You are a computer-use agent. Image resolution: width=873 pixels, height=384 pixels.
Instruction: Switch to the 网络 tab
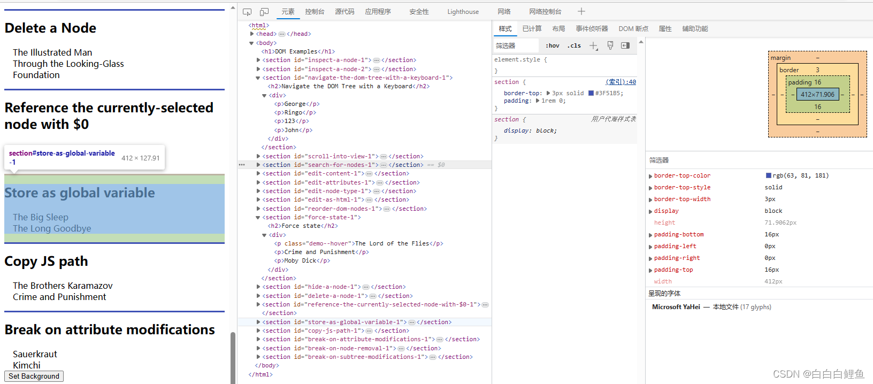pyautogui.click(x=504, y=12)
